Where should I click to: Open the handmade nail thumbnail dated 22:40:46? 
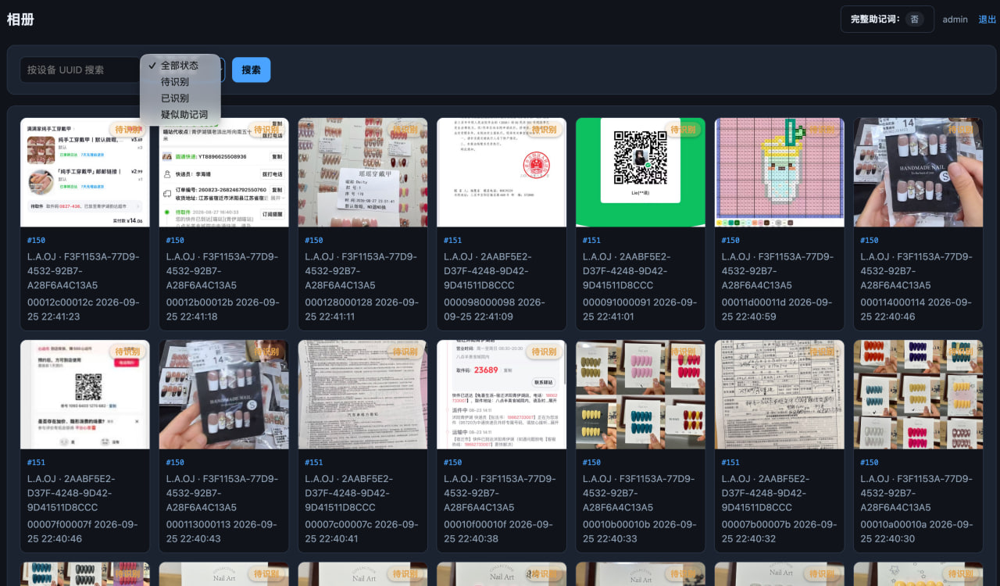919,172
